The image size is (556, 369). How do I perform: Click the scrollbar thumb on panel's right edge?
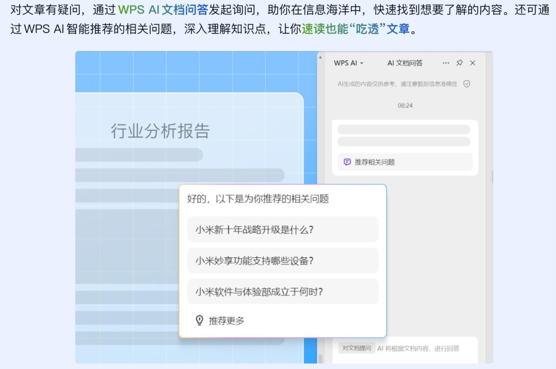point(492,177)
